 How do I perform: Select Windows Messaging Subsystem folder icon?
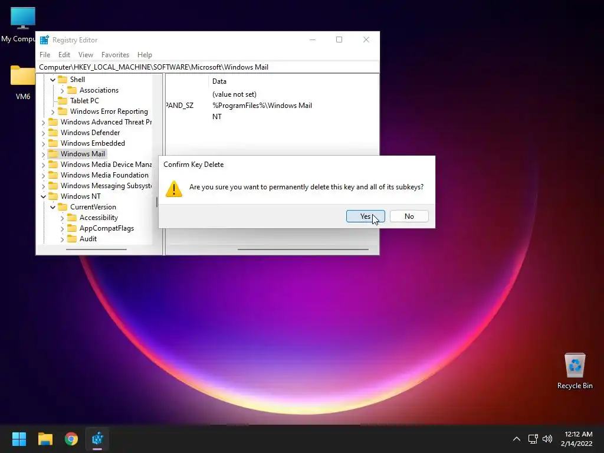pos(53,186)
